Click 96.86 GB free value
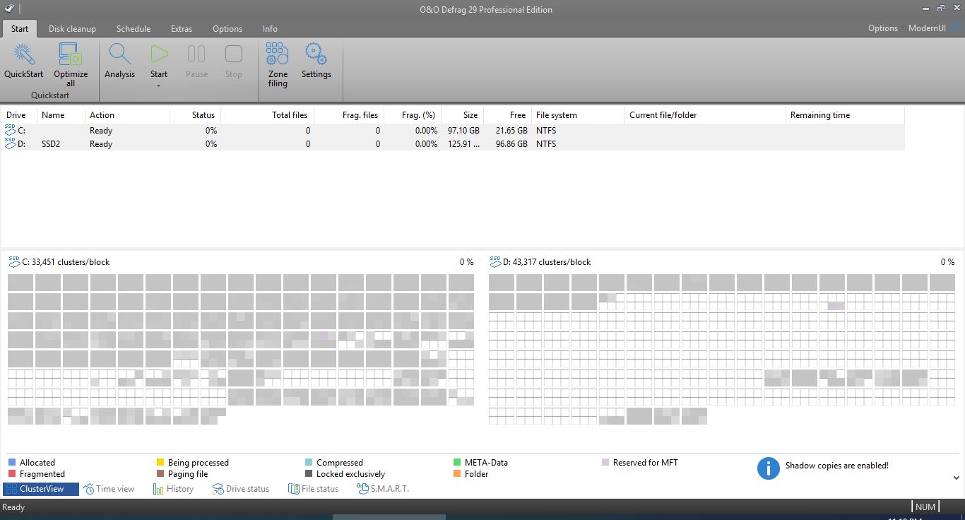Image resolution: width=965 pixels, height=520 pixels. click(511, 144)
